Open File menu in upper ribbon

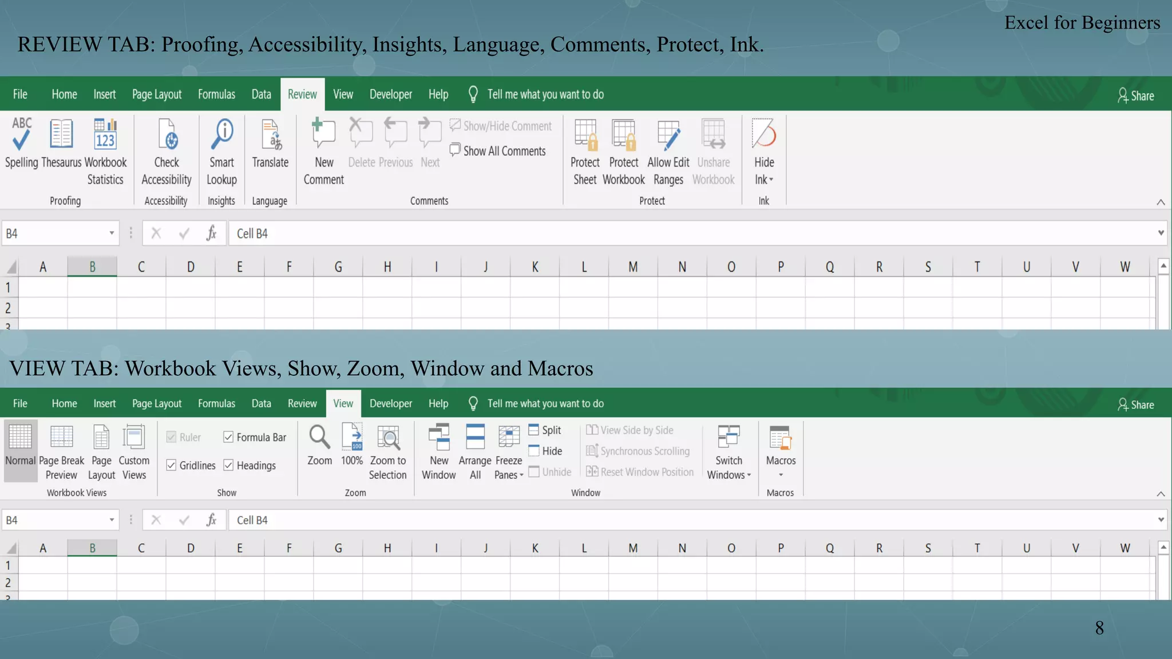pyautogui.click(x=20, y=94)
